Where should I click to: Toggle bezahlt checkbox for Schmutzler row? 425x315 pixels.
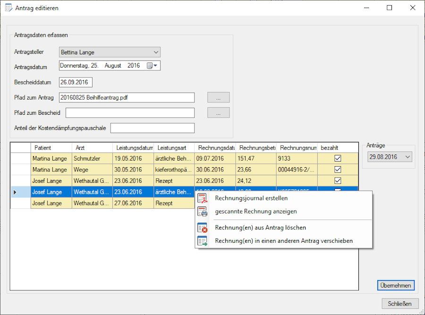[x=338, y=159]
